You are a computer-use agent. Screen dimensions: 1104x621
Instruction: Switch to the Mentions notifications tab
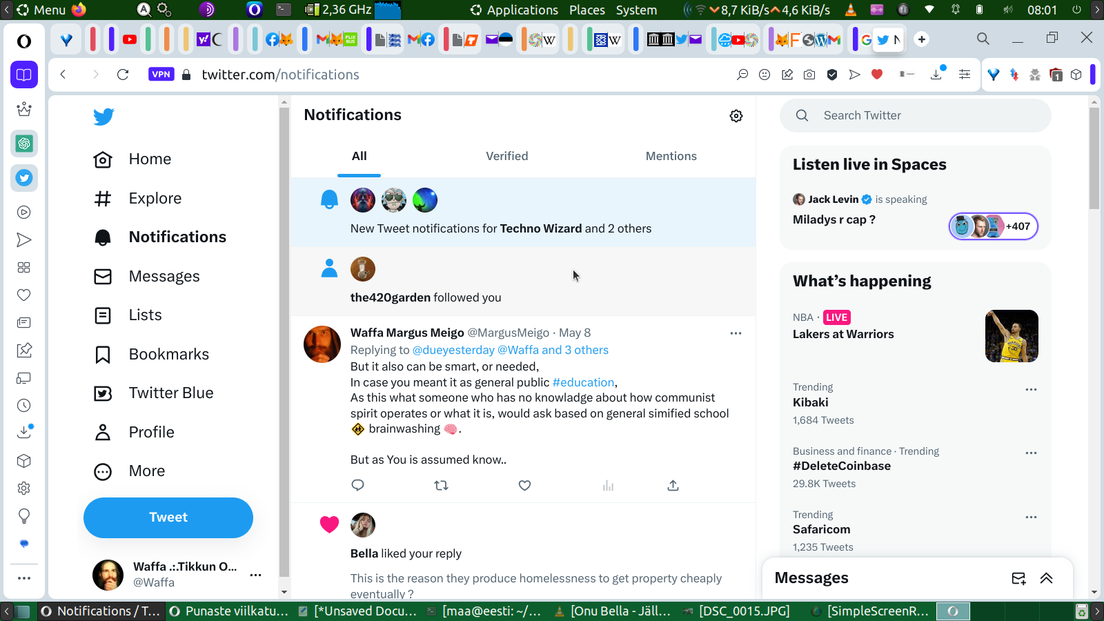pos(671,157)
